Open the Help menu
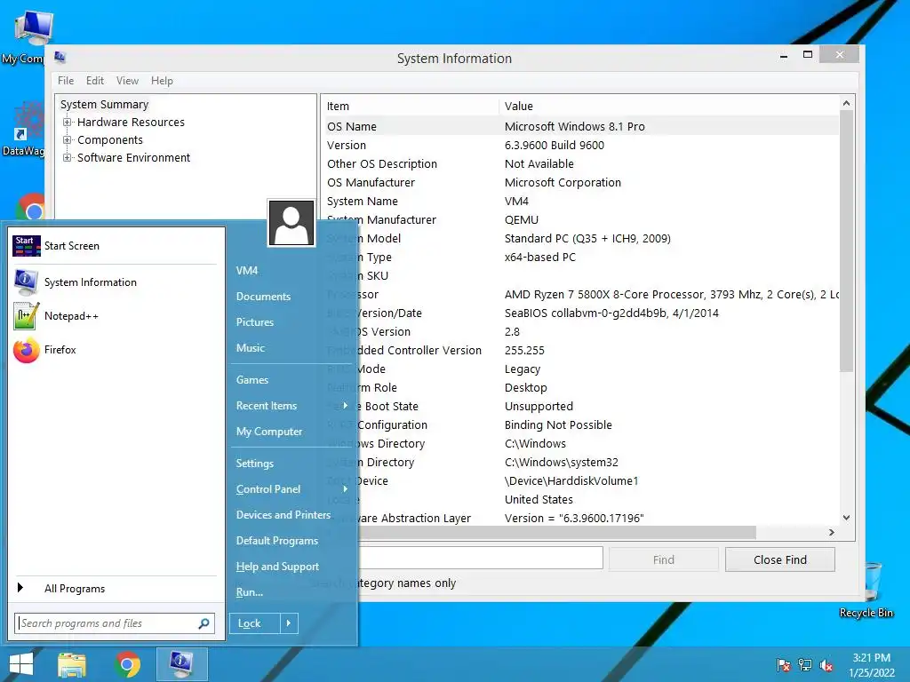910x682 pixels. (x=162, y=81)
